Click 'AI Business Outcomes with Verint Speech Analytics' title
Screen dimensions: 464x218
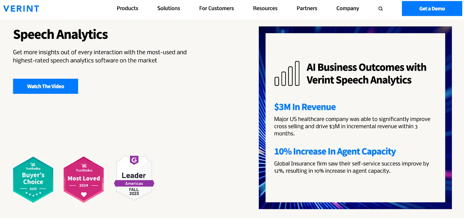[366, 74]
